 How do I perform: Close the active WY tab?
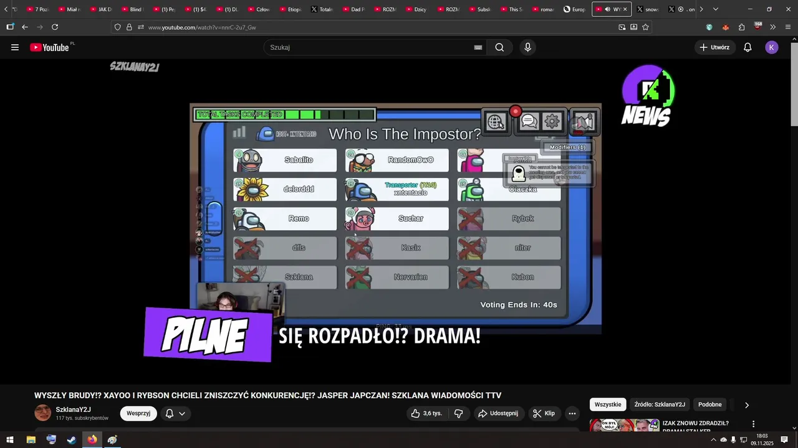625,9
